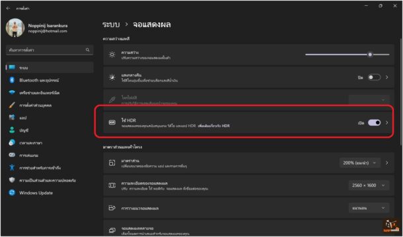Click the Bluetooth icon in sidebar

[12, 80]
